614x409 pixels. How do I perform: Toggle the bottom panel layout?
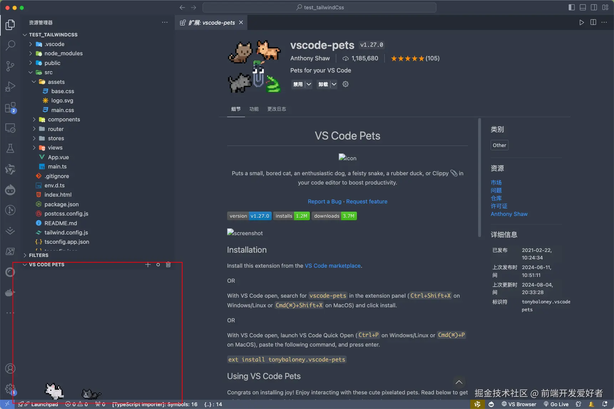[583, 7]
